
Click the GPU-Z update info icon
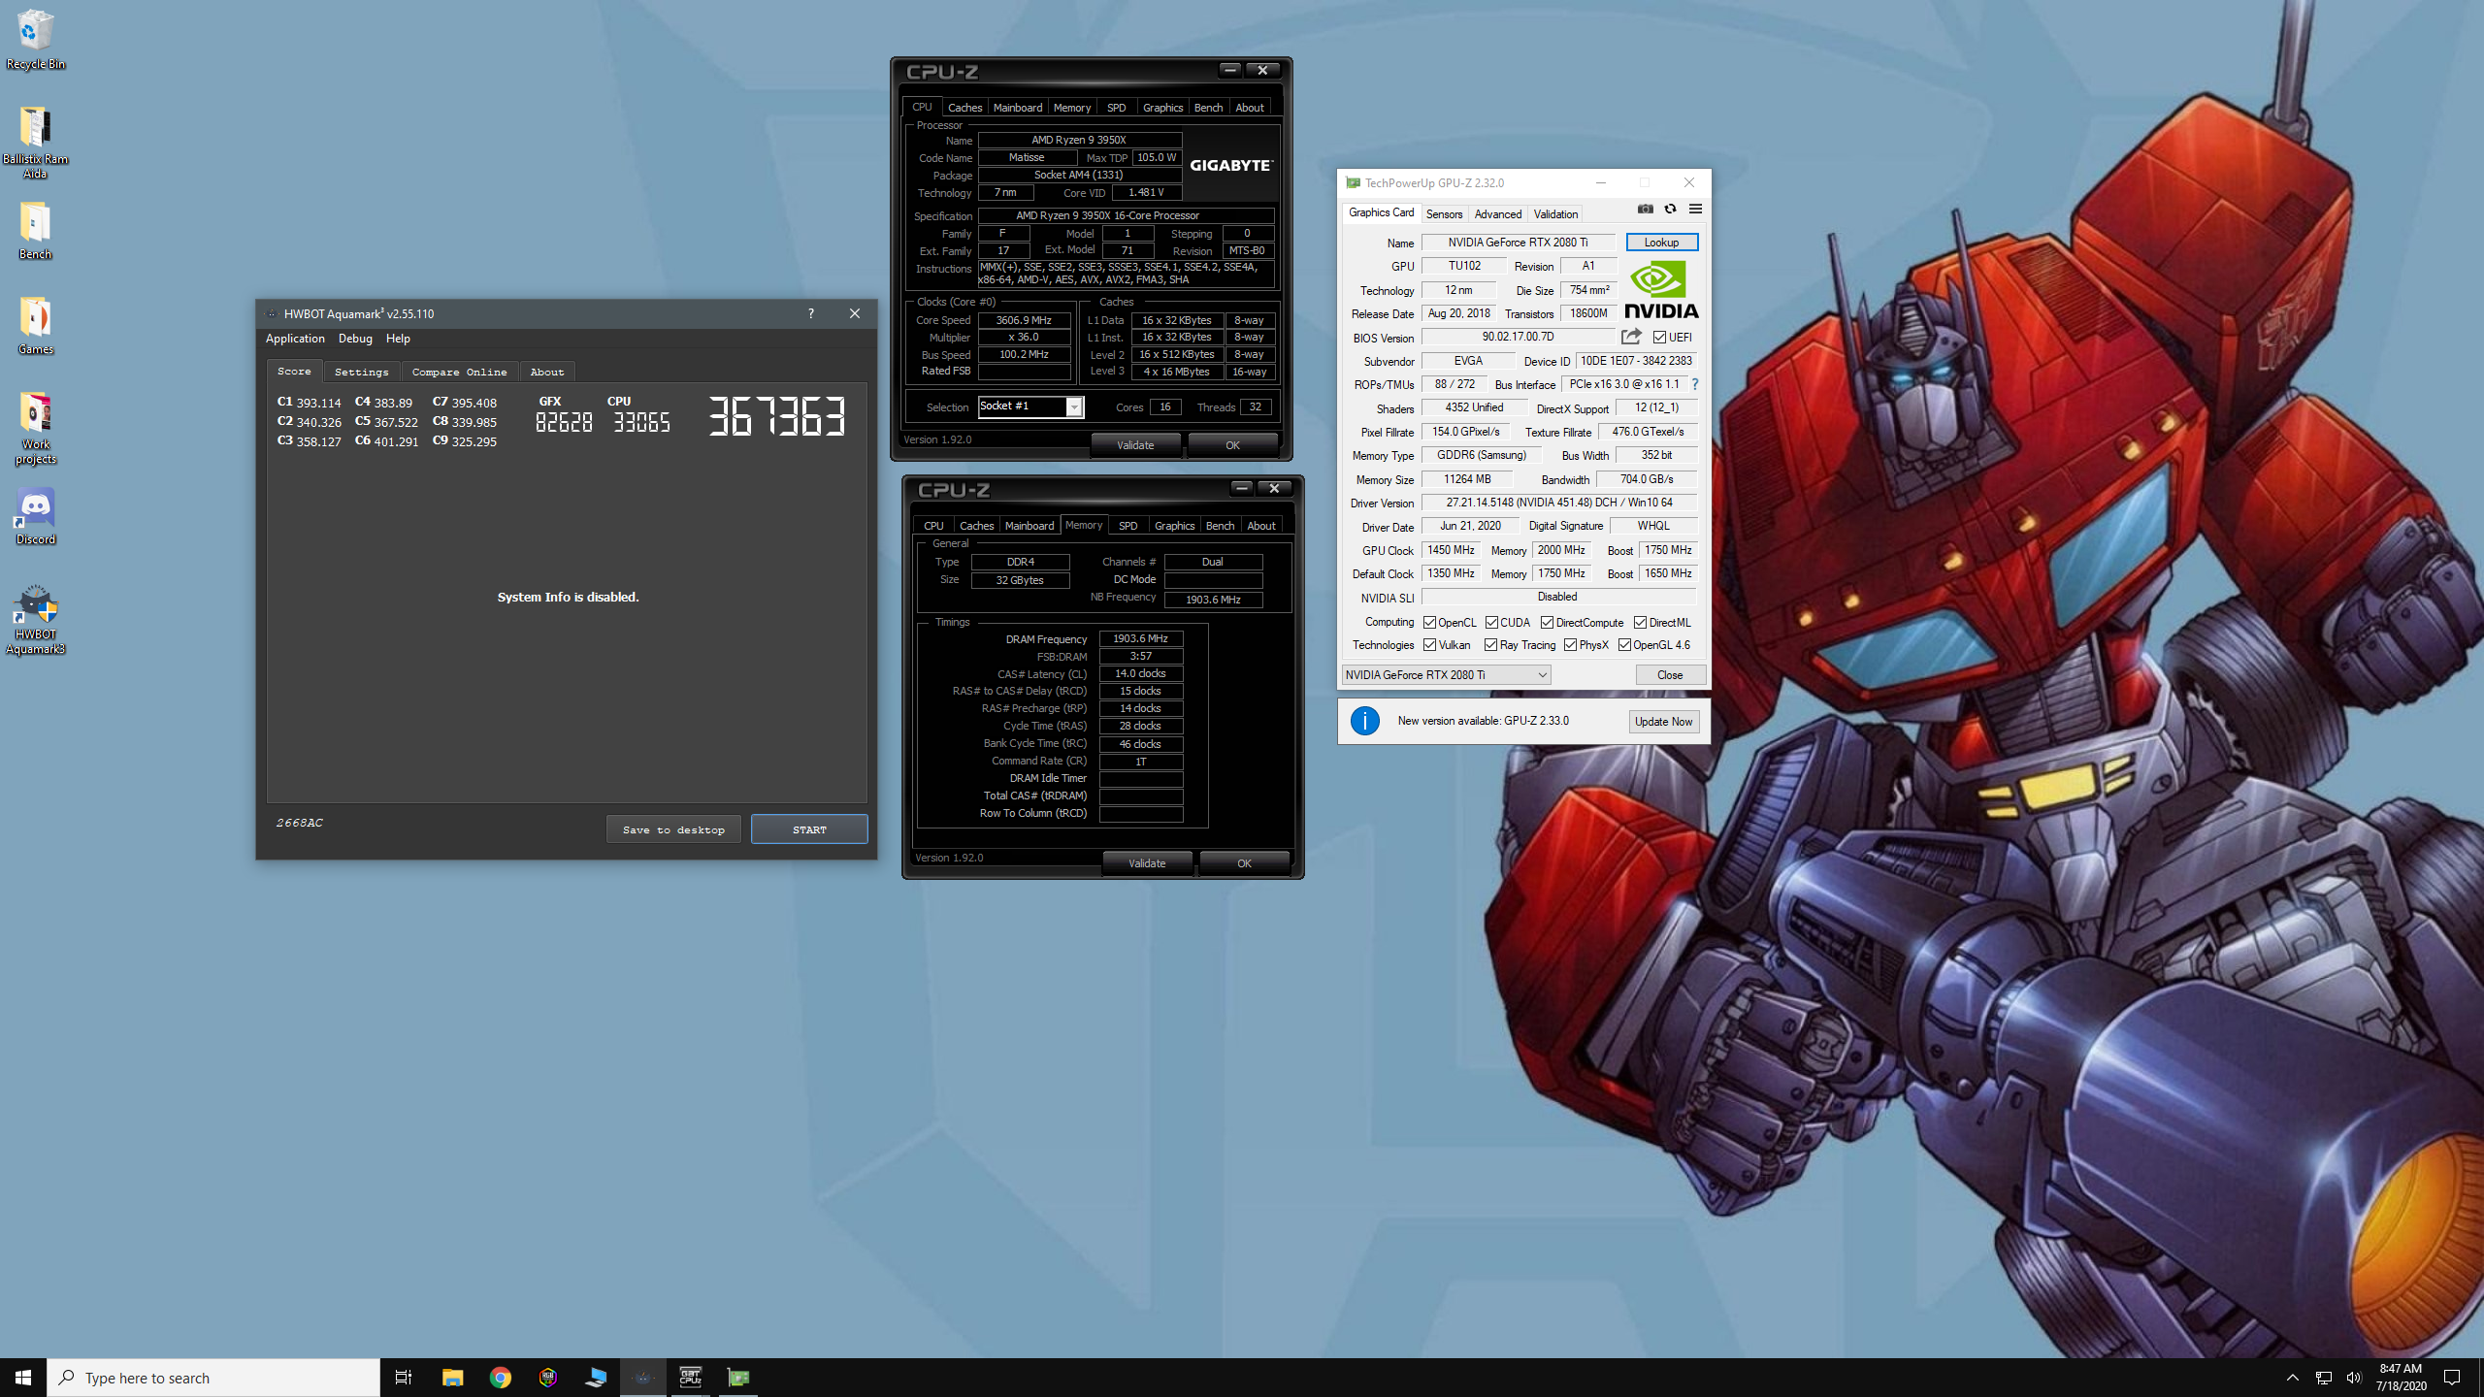click(x=1365, y=721)
